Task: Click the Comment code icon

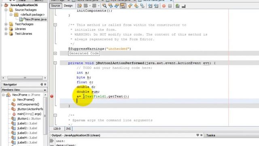Action: (177, 6)
